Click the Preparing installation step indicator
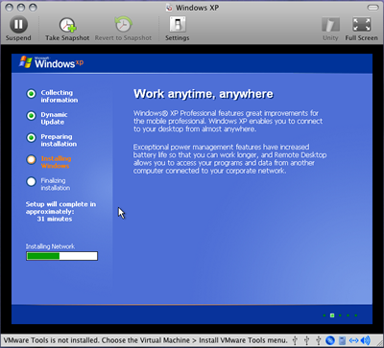Image resolution: width=384 pixels, height=348 pixels. click(x=31, y=137)
